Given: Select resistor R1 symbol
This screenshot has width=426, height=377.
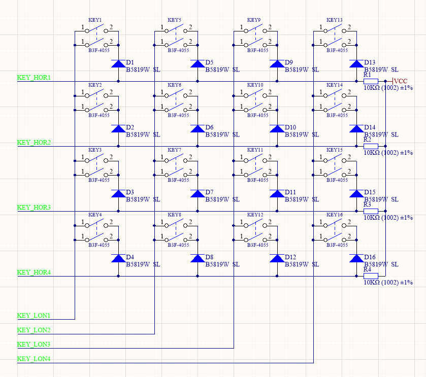Looking at the screenshot, I should click(371, 81).
